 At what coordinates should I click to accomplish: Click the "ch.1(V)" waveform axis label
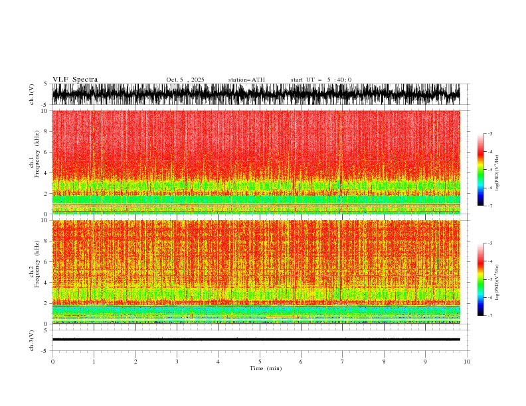pos(32,94)
